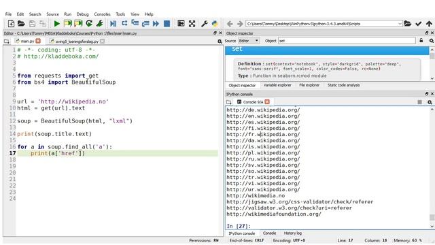The width and height of the screenshot is (435, 245).
Task: Open File menu
Action: 8,14
